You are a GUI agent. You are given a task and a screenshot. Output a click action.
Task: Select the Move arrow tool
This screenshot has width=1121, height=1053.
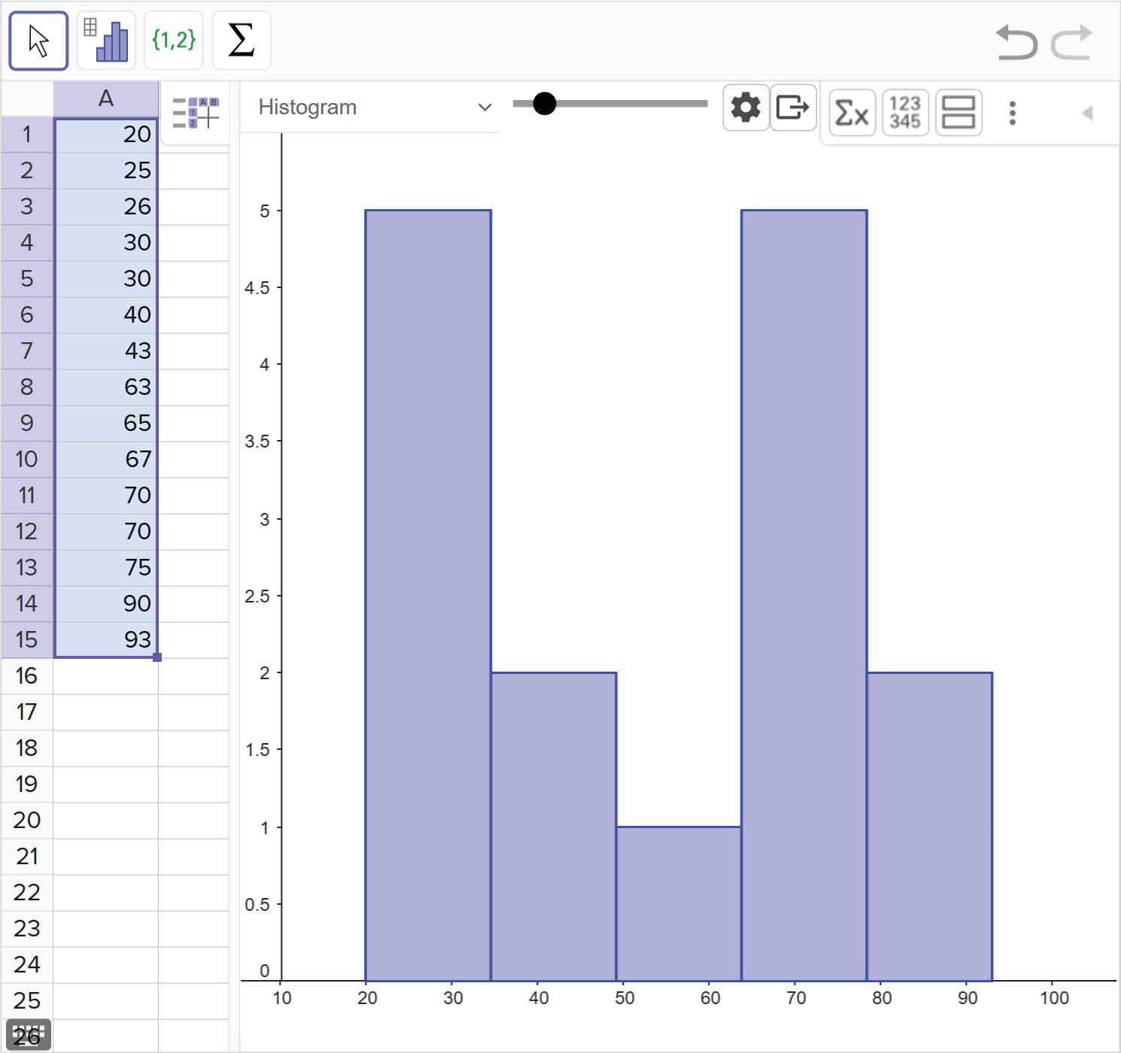[38, 41]
